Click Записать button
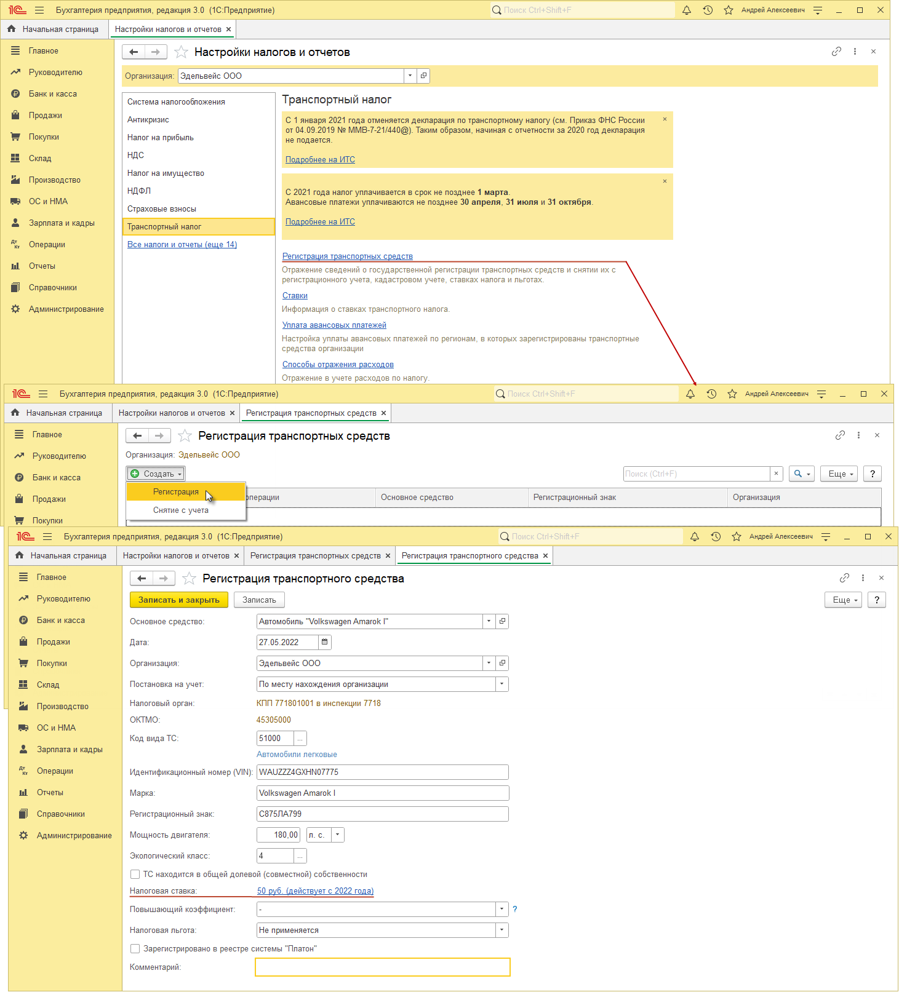This screenshot has width=899, height=992. click(x=259, y=600)
